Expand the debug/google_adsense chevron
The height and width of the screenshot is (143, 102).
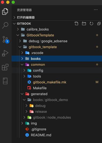tap(20, 41)
